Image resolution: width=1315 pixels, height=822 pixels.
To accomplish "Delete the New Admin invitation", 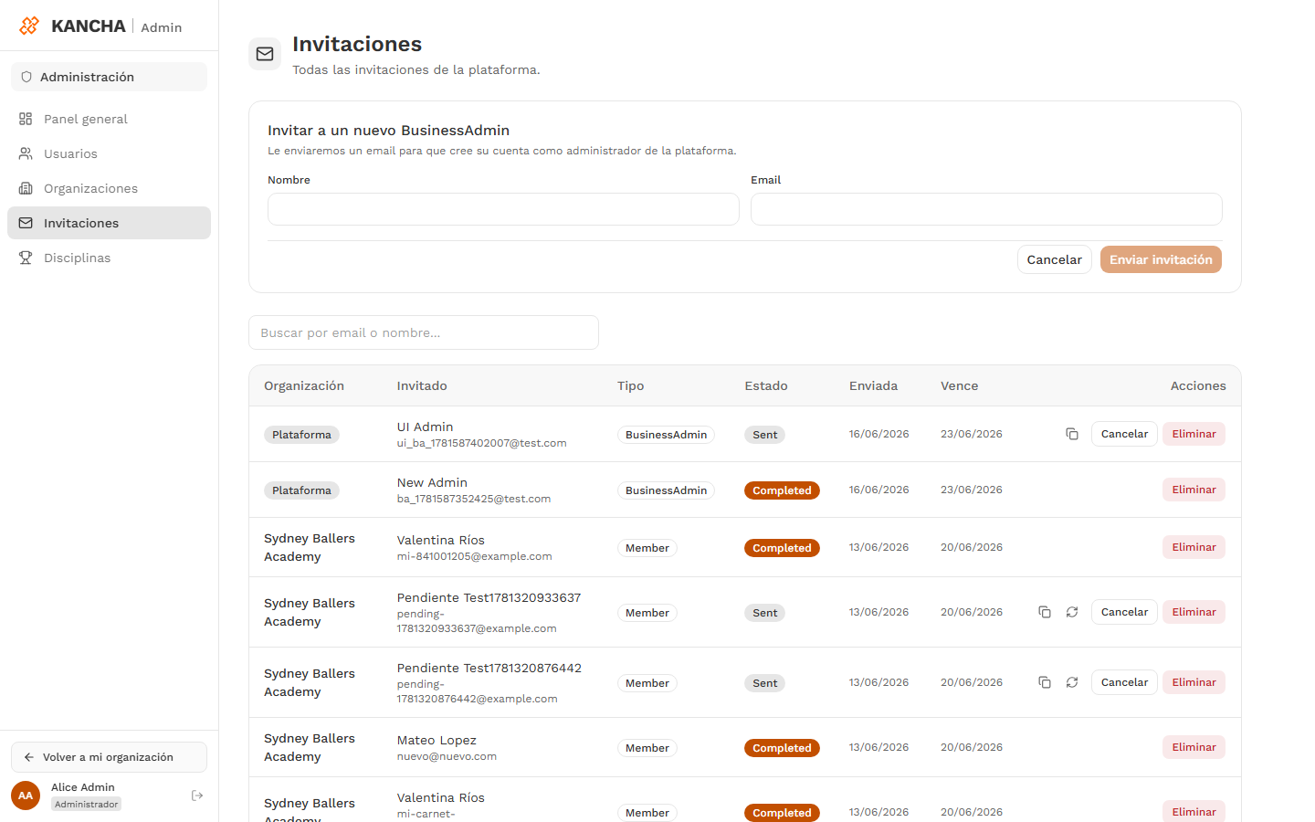I will 1194,490.
